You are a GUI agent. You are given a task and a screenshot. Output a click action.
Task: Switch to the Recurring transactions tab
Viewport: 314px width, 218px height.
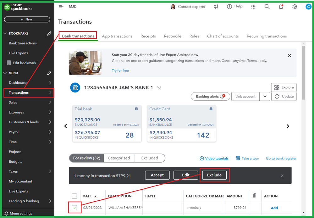[267, 36]
